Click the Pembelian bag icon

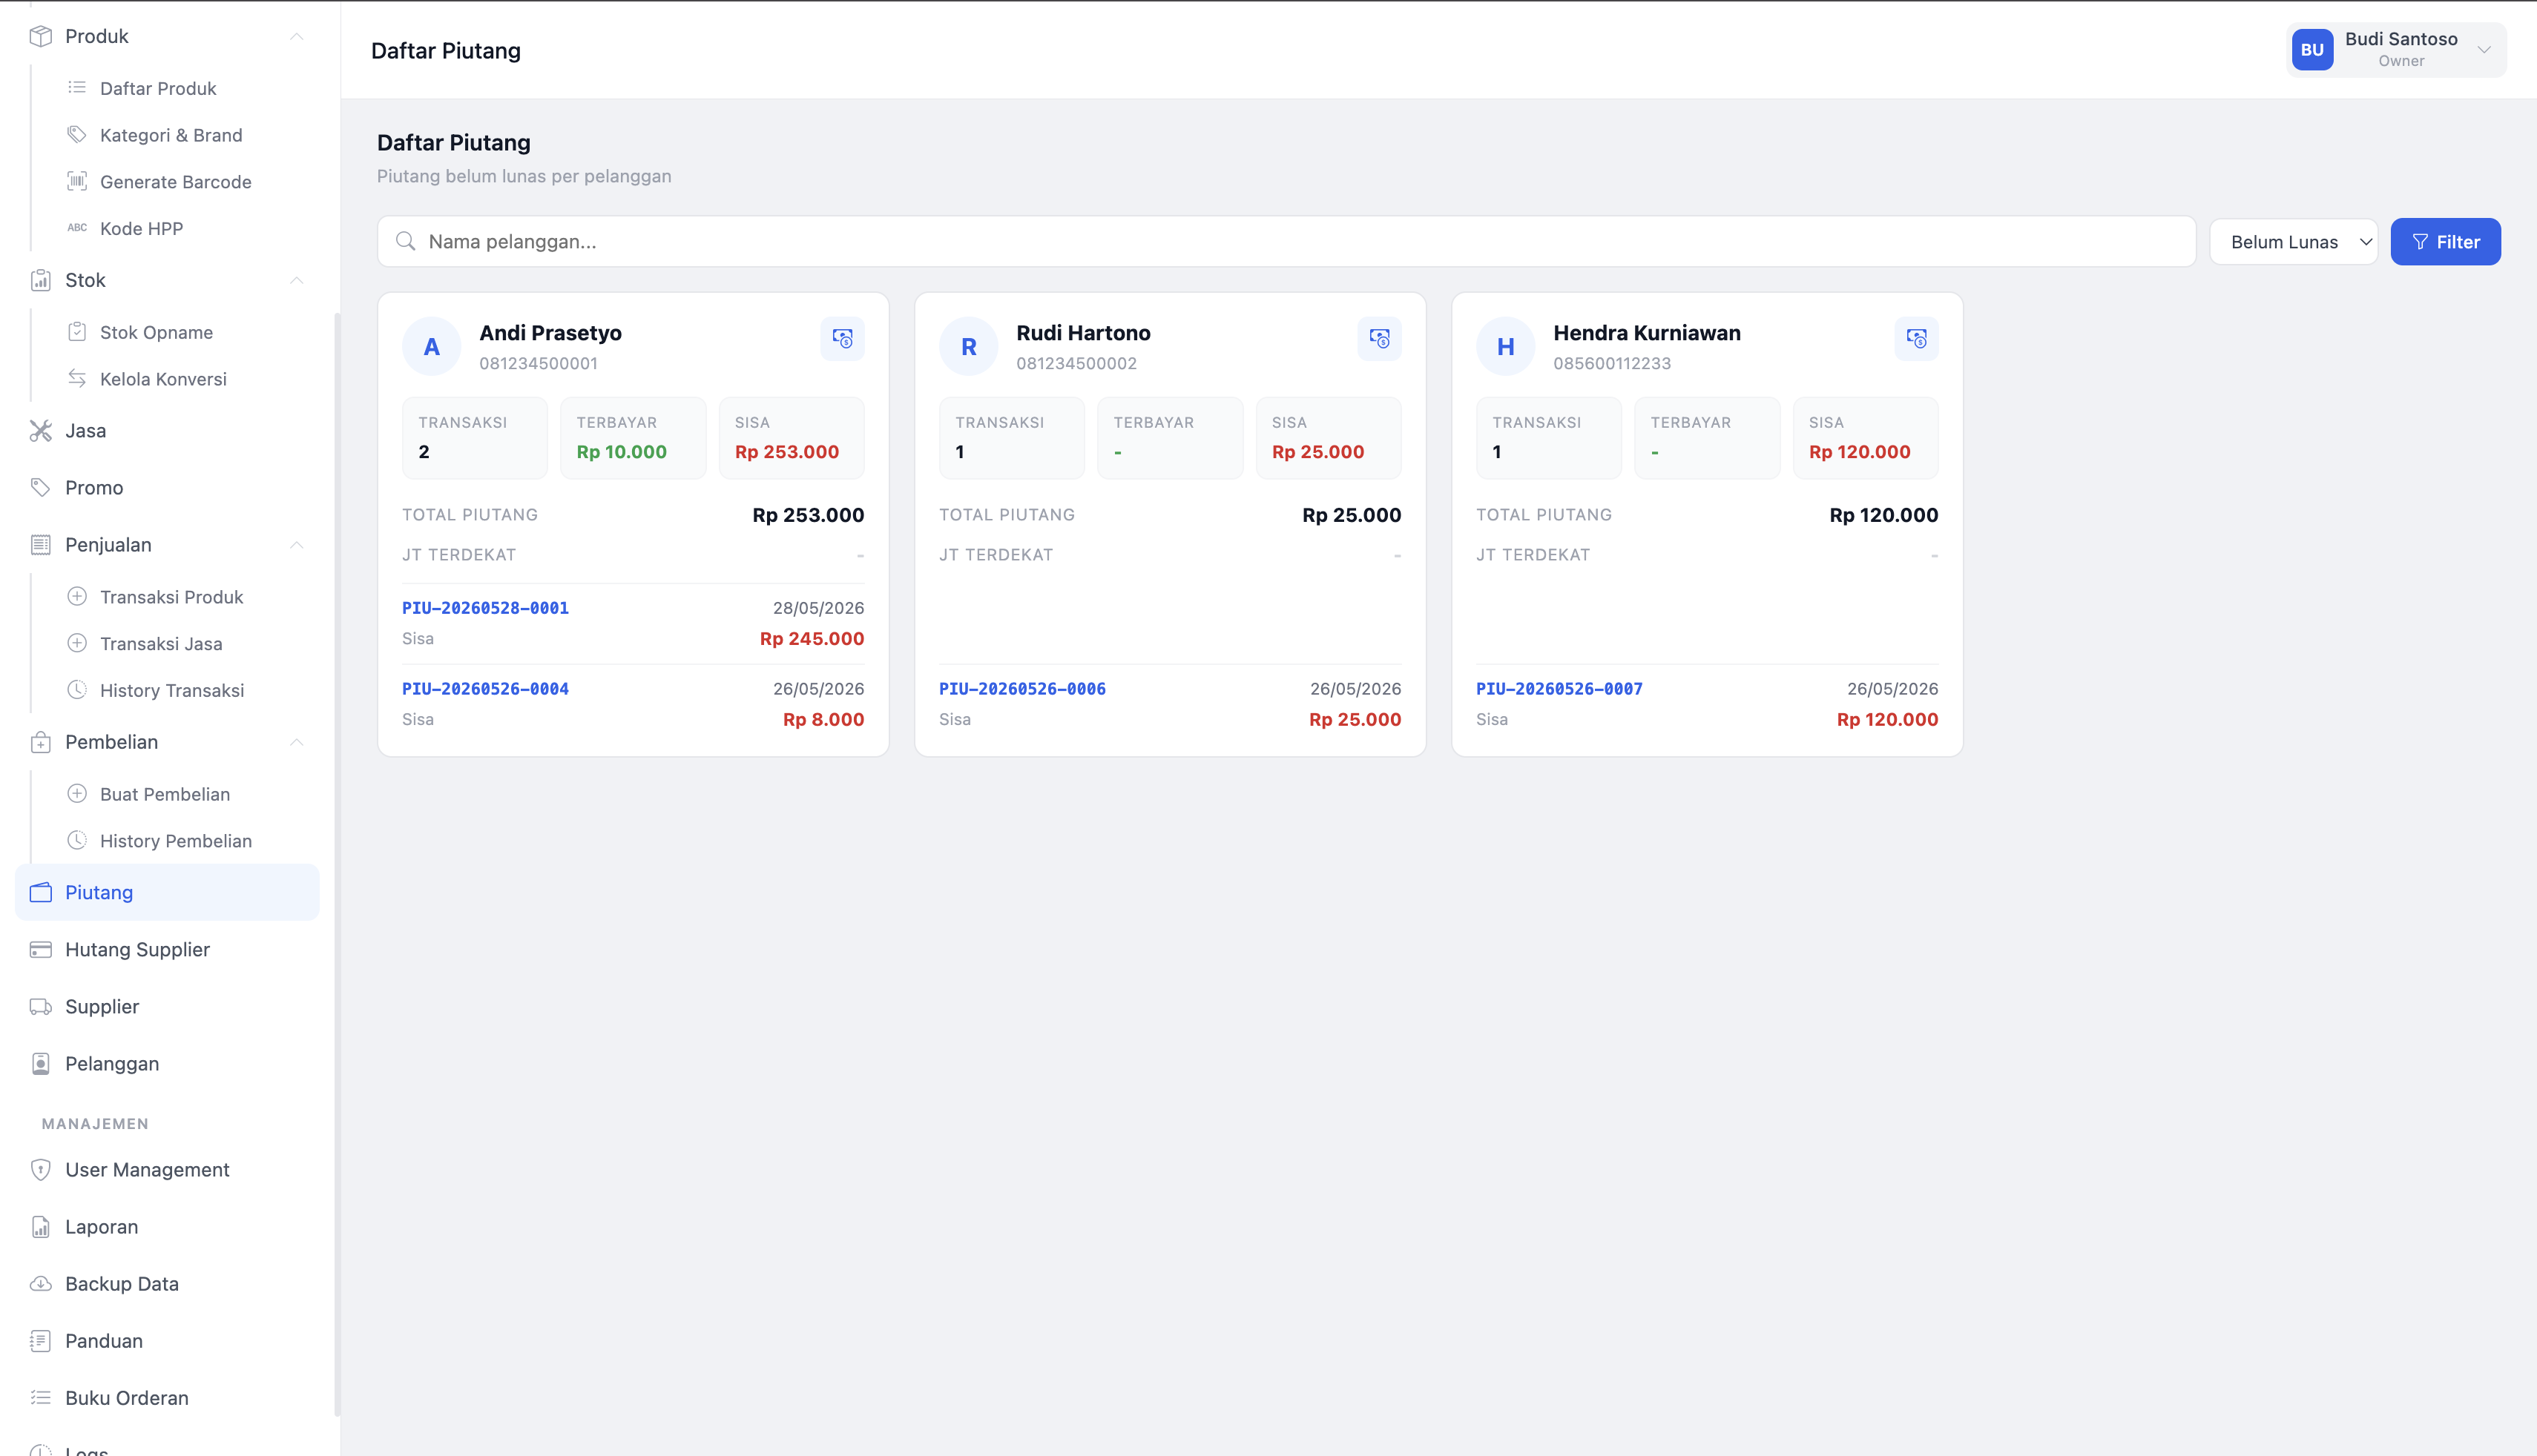click(x=40, y=742)
